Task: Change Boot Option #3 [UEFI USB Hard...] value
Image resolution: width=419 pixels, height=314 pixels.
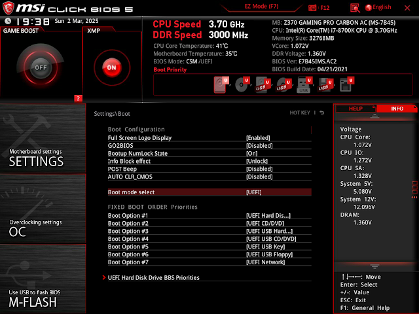Action: [269, 231]
